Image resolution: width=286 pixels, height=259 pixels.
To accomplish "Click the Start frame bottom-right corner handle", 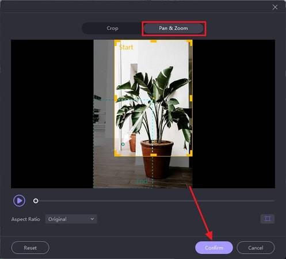I will (x=189, y=154).
